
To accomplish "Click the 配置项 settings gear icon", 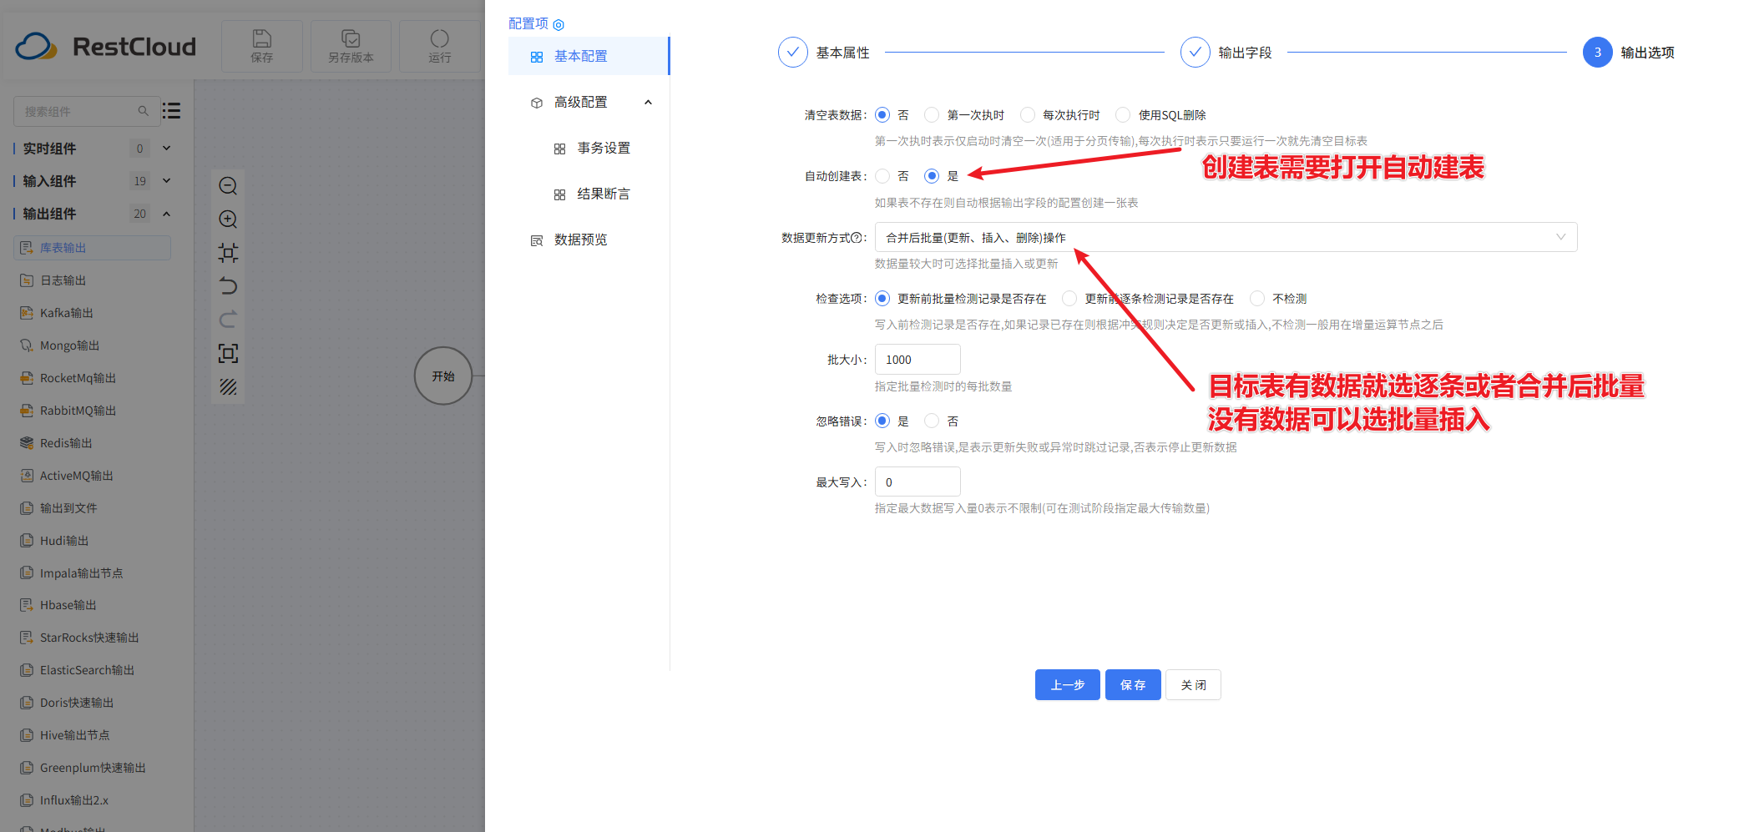I will tap(559, 24).
